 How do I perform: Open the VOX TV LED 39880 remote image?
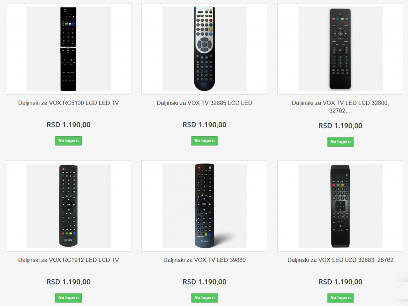pyautogui.click(x=204, y=206)
